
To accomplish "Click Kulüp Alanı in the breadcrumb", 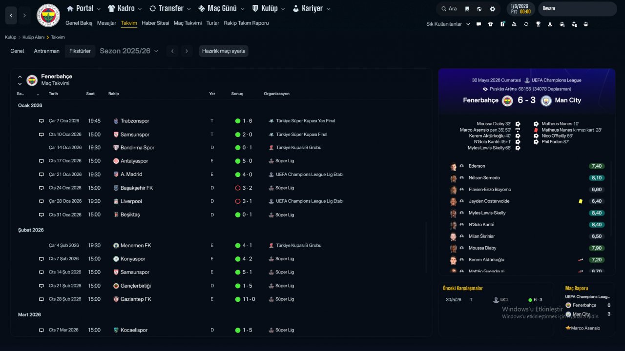I will pos(33,37).
